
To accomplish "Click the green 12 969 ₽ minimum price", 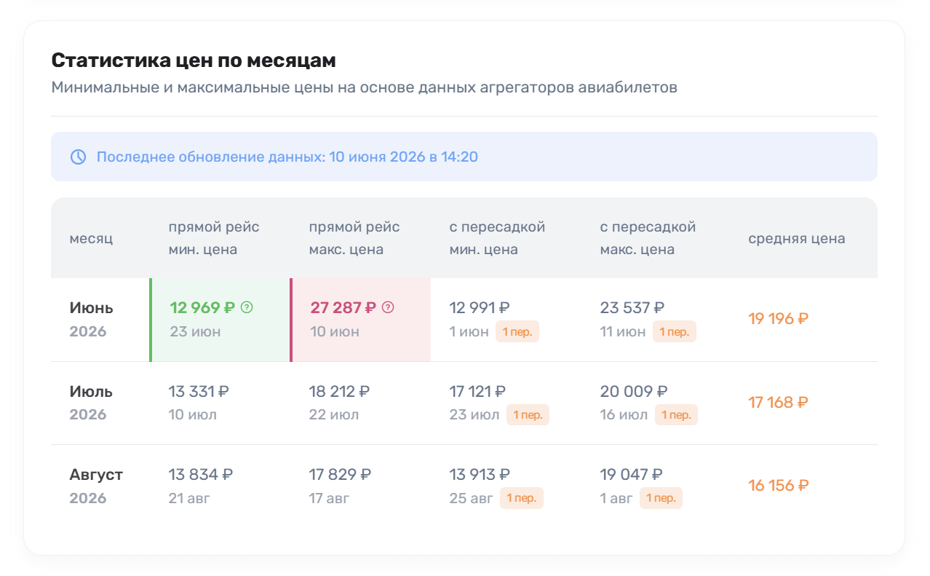I will click(202, 307).
